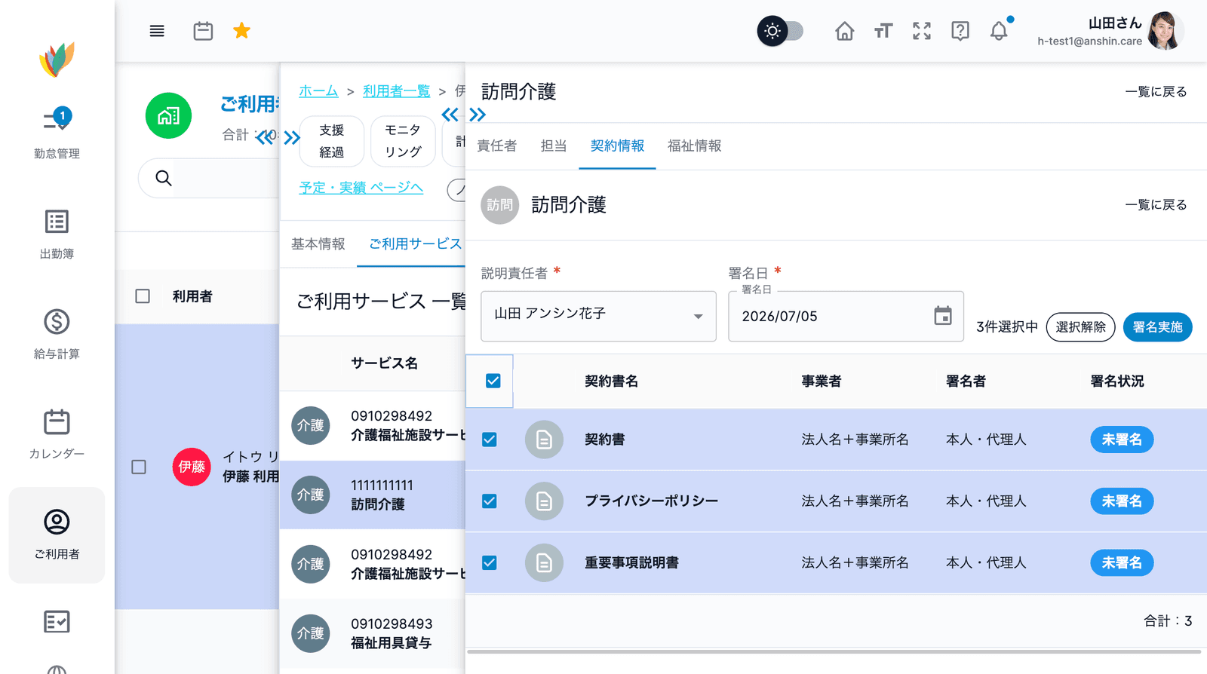
Task: Click document icon of プライバシーポリシー row
Action: tap(544, 501)
